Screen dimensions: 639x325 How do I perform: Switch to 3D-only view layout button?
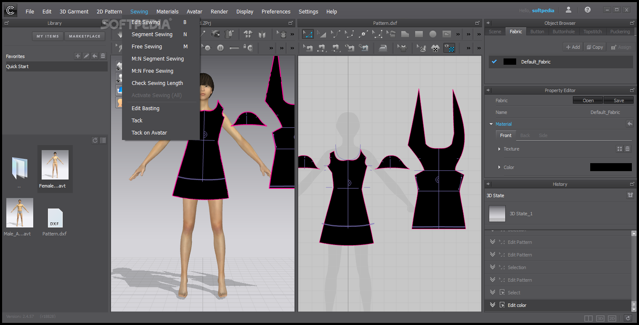click(600, 318)
